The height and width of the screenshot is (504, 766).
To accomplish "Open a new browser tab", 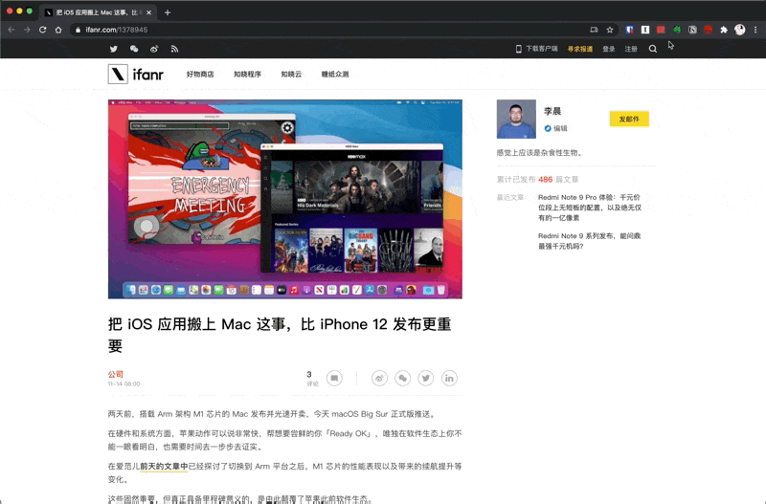I will tap(168, 12).
